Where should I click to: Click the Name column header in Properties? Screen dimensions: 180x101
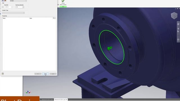(4, 18)
